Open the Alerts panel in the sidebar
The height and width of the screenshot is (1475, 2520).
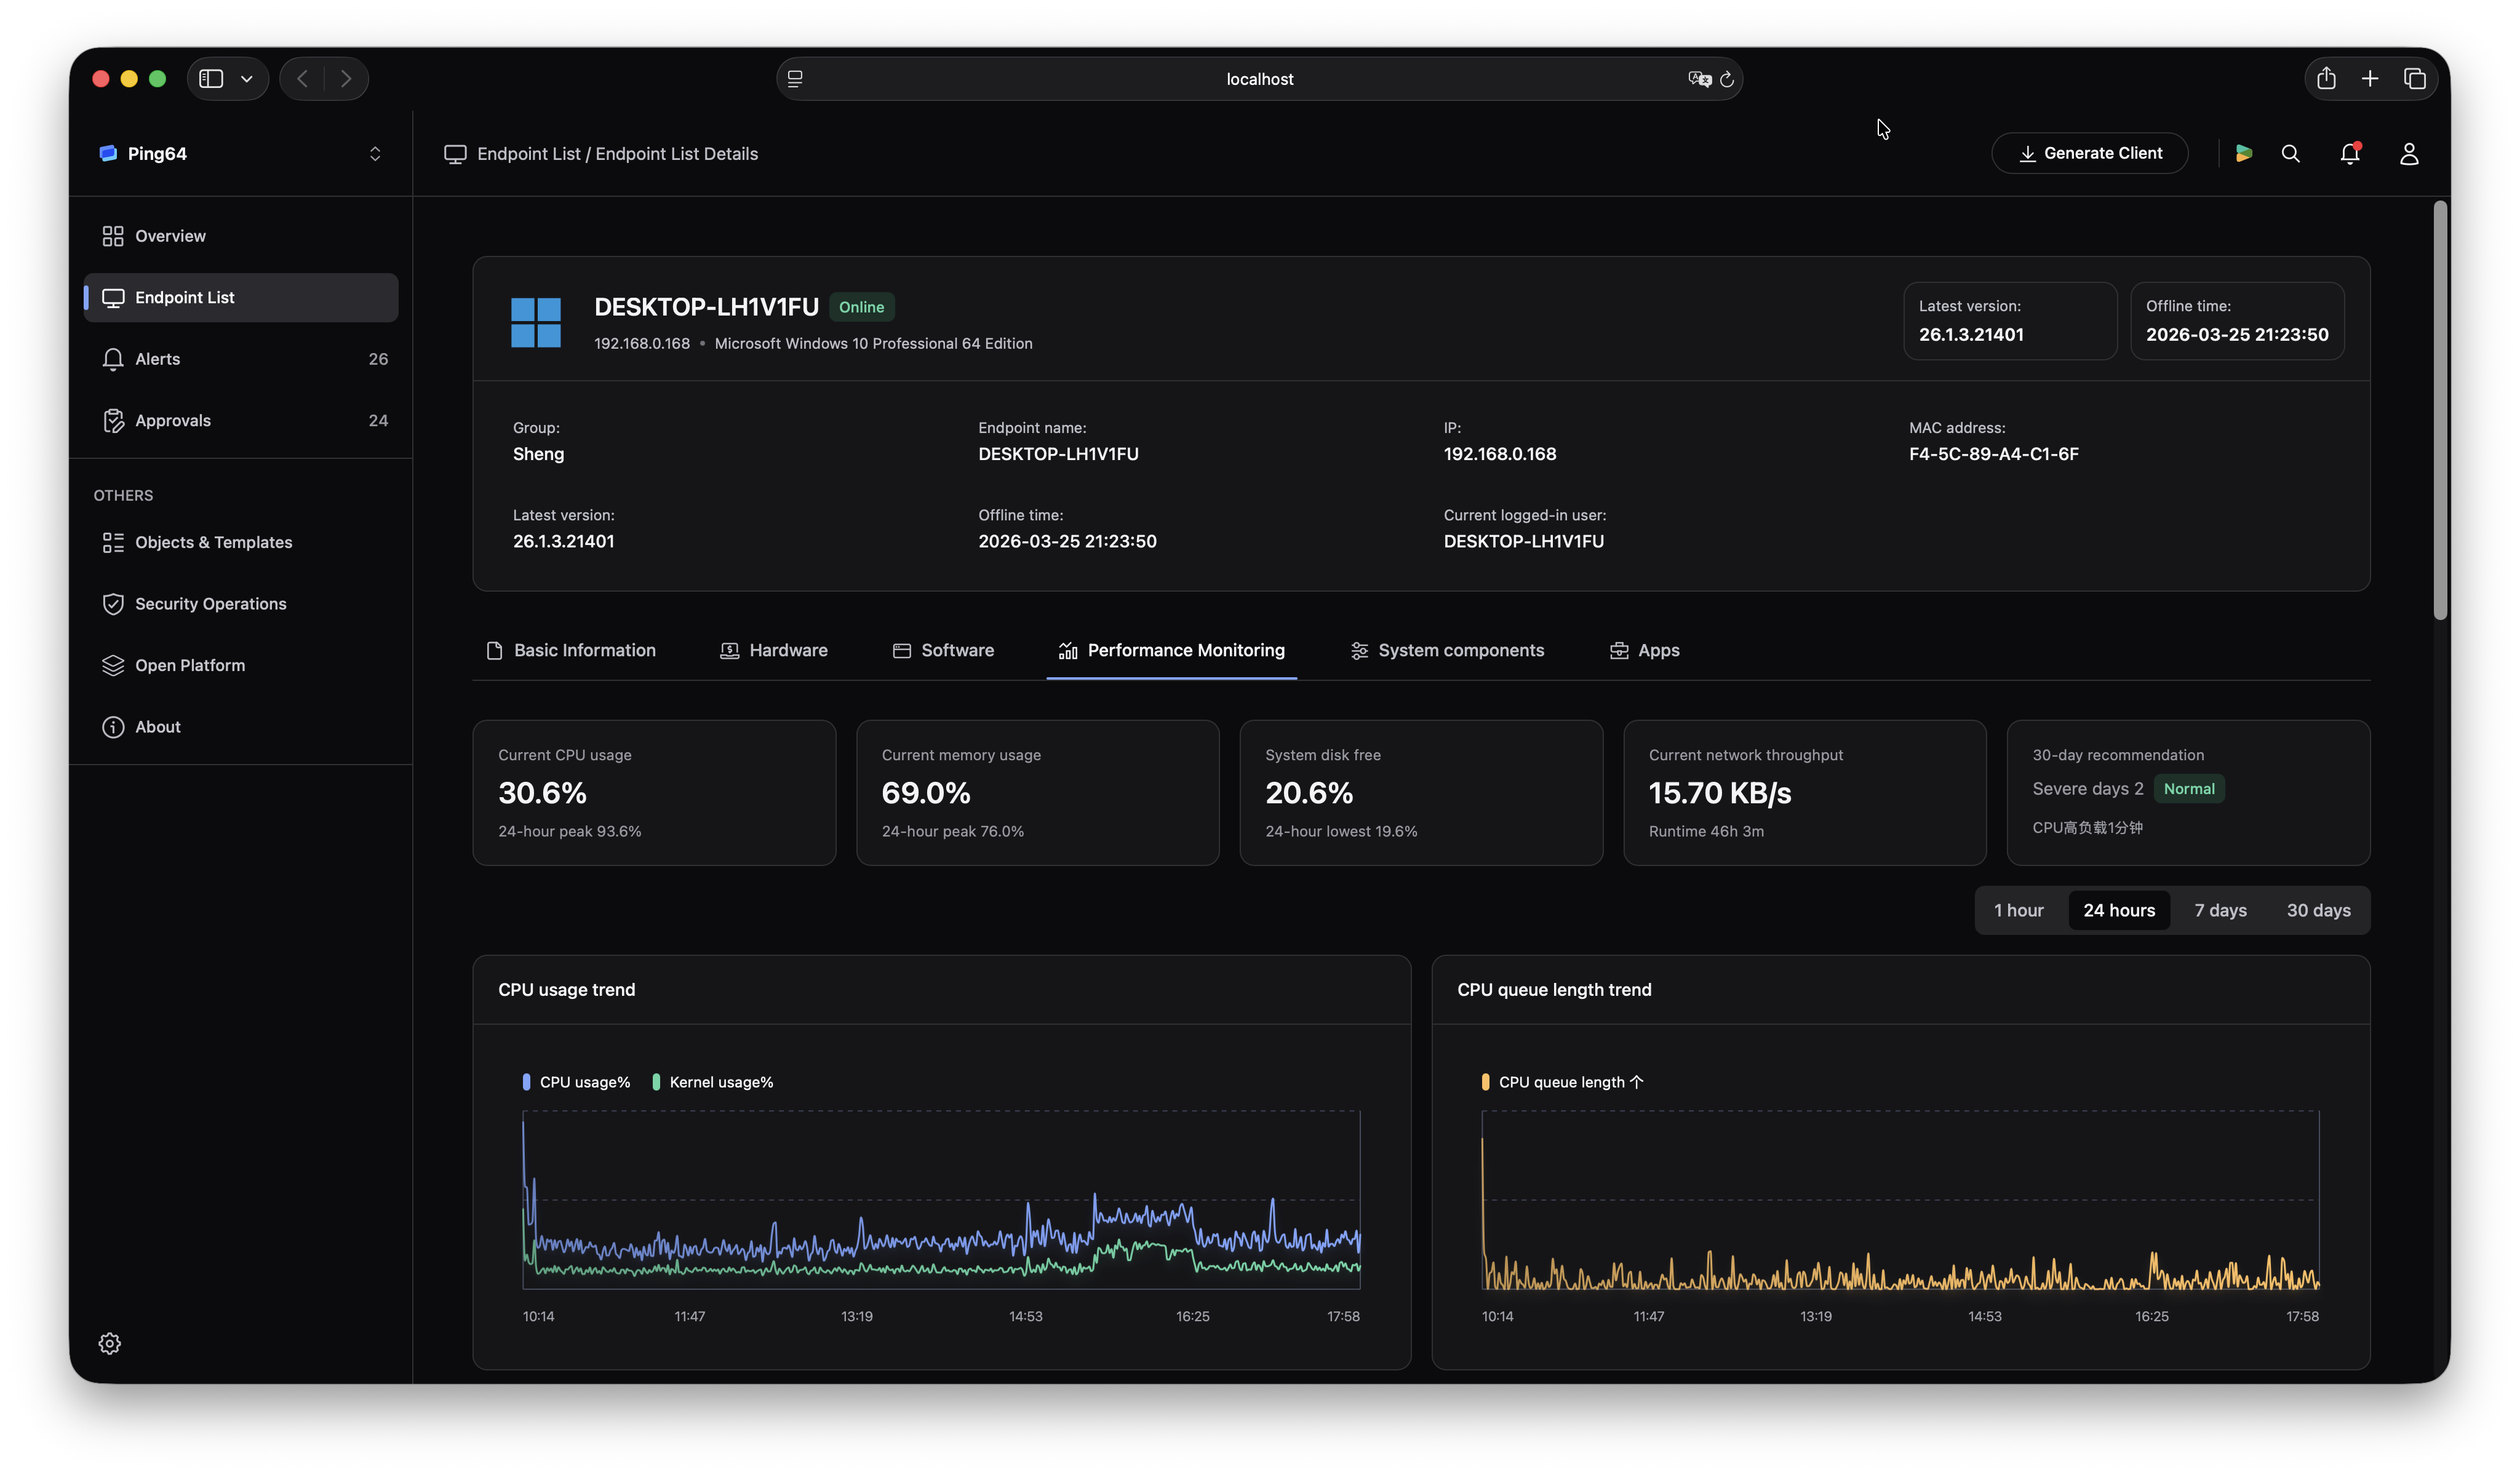coord(158,359)
